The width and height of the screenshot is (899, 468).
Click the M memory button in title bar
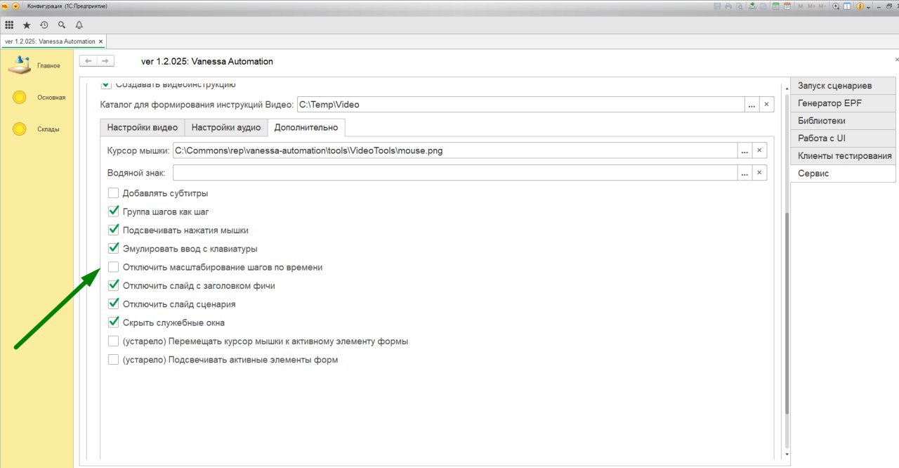tap(800, 6)
